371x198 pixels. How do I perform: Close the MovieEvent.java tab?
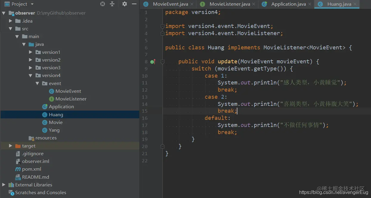point(192,4)
